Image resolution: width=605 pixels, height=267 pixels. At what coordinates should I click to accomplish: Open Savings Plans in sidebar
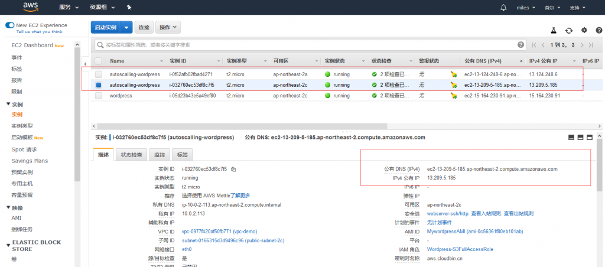coord(30,161)
